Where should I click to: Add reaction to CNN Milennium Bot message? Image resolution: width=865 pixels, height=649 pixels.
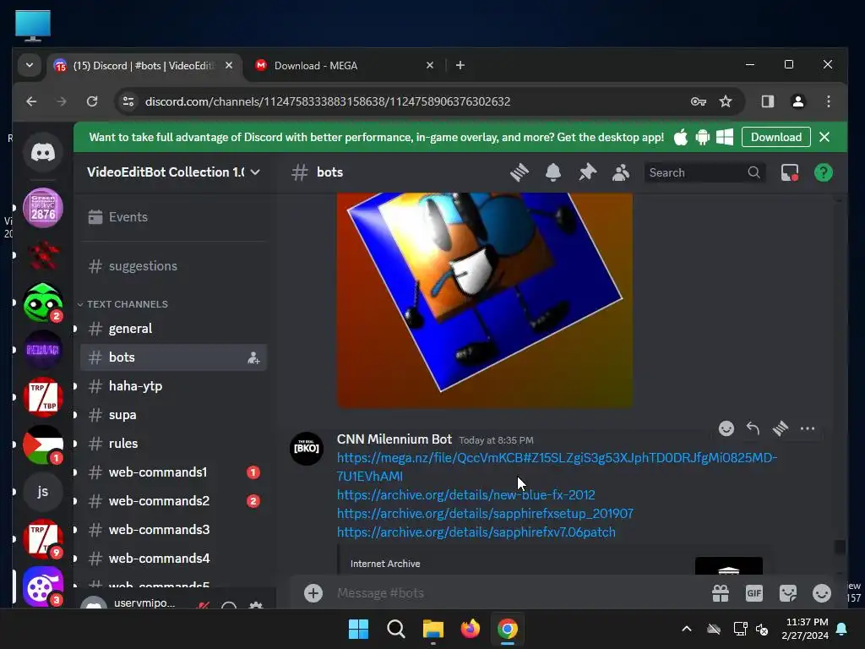tap(726, 428)
